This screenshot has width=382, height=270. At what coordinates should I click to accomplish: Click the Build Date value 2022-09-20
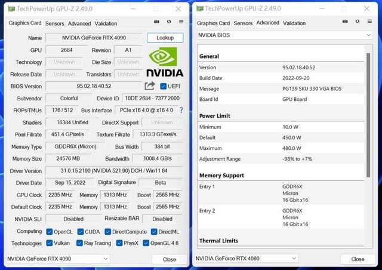pos(296,78)
